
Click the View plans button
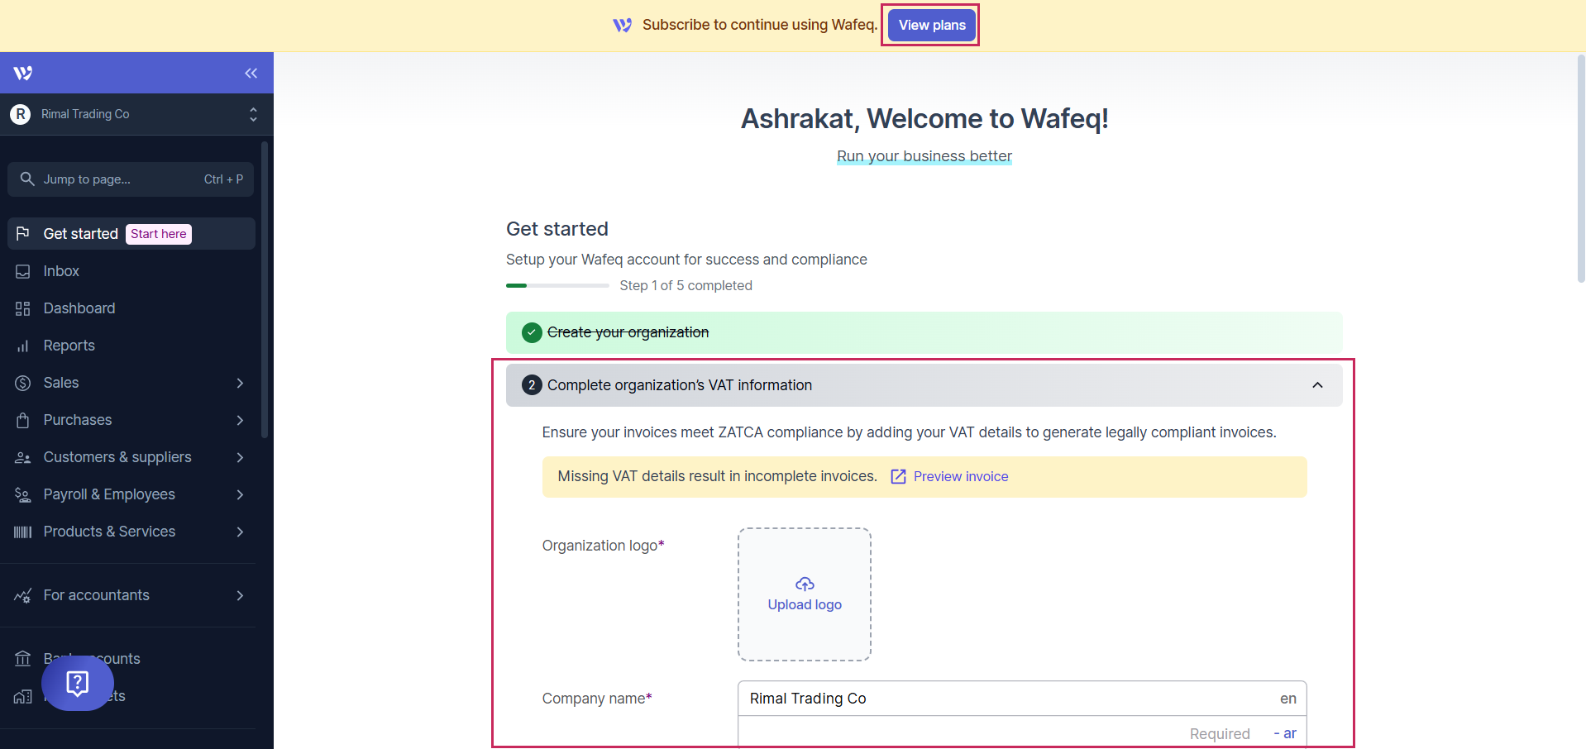[x=932, y=26]
